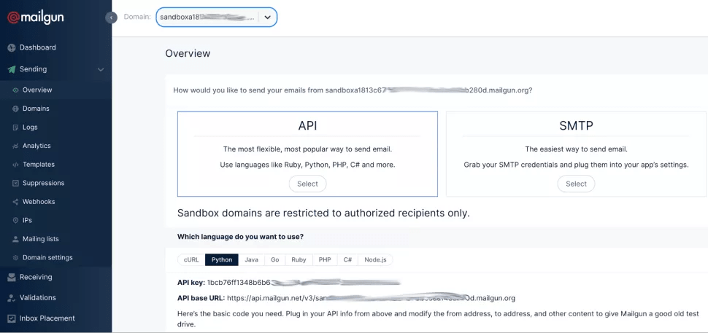Click the Receiving inbox icon
The height and width of the screenshot is (333, 708).
12,278
